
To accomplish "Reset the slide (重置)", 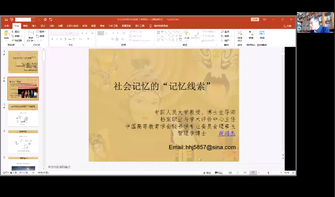I will tap(40, 36).
